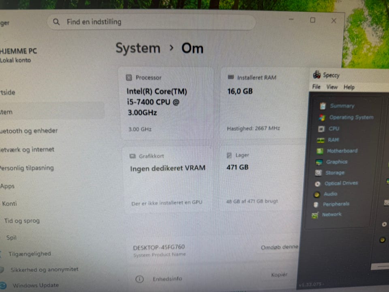Open Spil settings category
This screenshot has height=292, width=389.
11,238
